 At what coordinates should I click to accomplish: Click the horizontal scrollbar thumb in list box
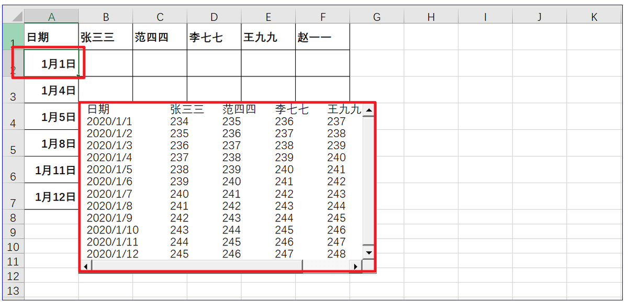click(197, 266)
